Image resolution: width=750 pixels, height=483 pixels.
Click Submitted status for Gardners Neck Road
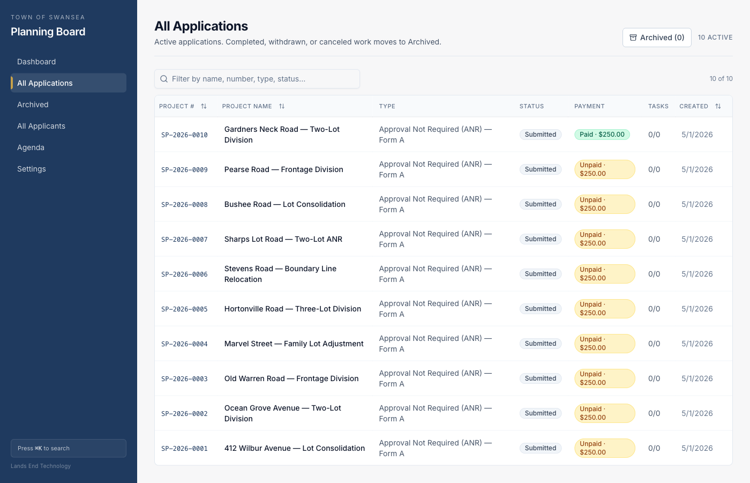click(x=541, y=135)
